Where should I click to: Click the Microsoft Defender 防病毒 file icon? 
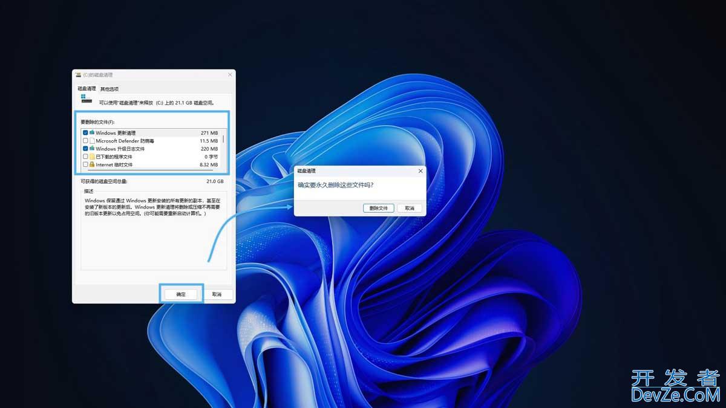pyautogui.click(x=92, y=141)
